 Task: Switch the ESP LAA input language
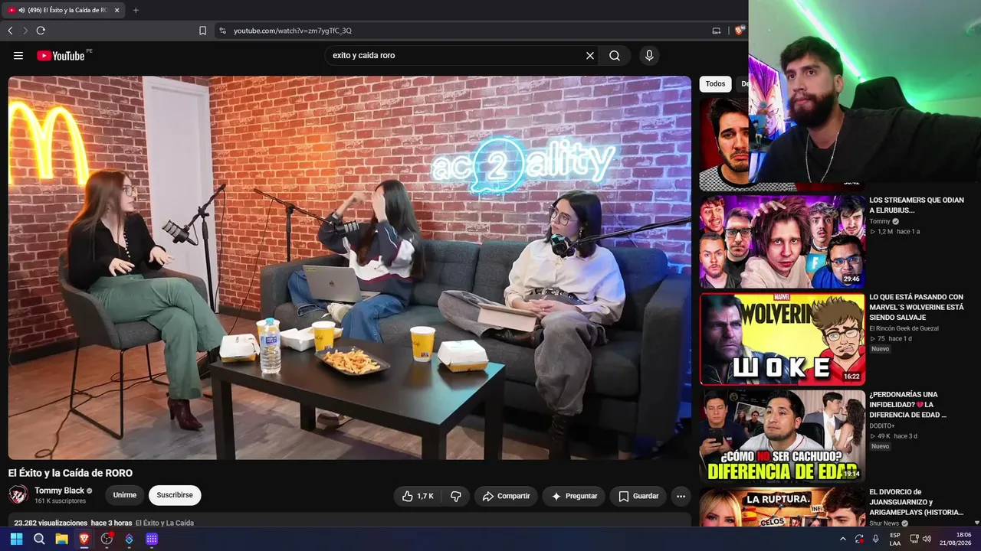(x=895, y=539)
